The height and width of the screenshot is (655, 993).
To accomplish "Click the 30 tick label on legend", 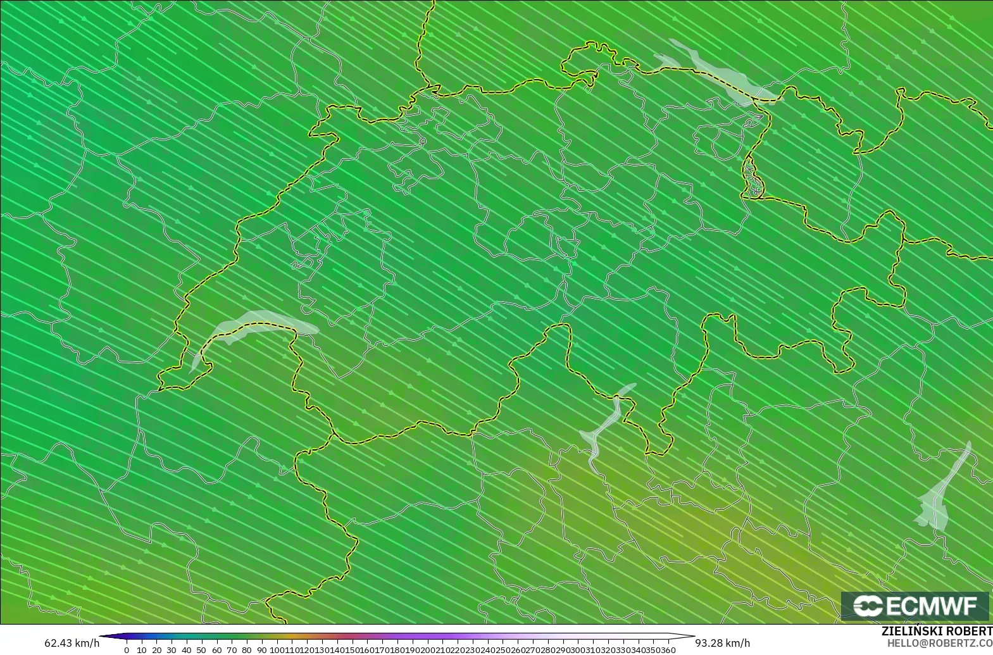I will [x=172, y=650].
